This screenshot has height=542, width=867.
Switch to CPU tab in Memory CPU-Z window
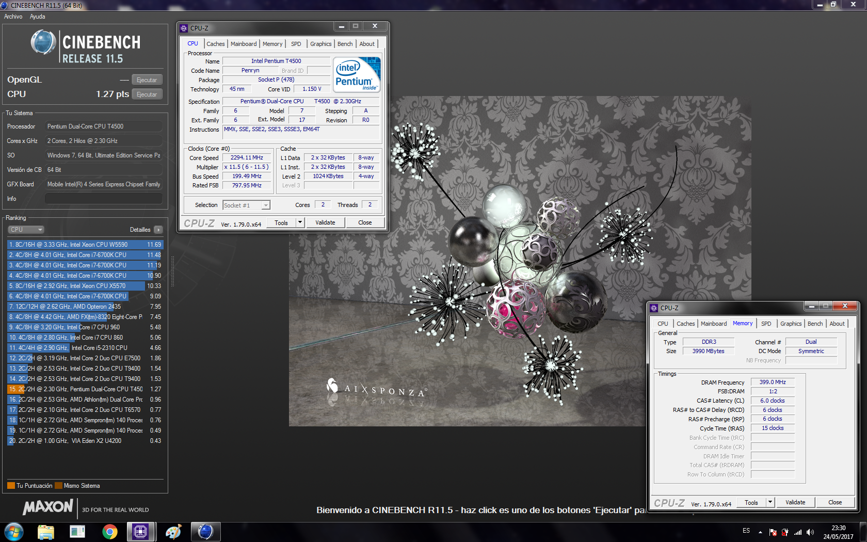(663, 324)
